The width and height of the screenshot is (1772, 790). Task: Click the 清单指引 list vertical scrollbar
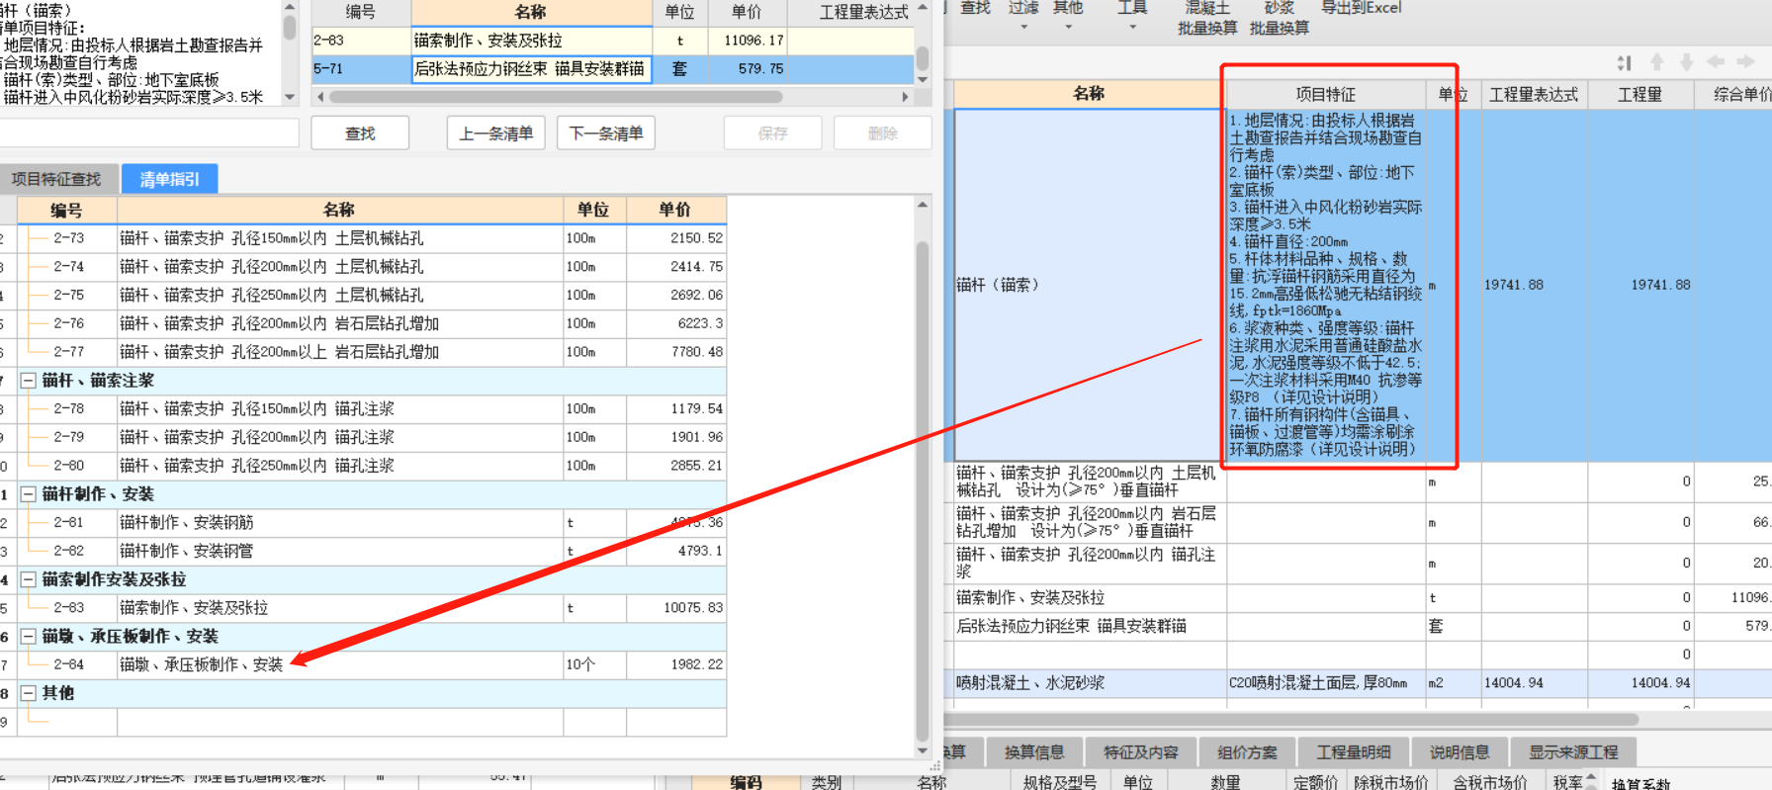pyautogui.click(x=923, y=490)
